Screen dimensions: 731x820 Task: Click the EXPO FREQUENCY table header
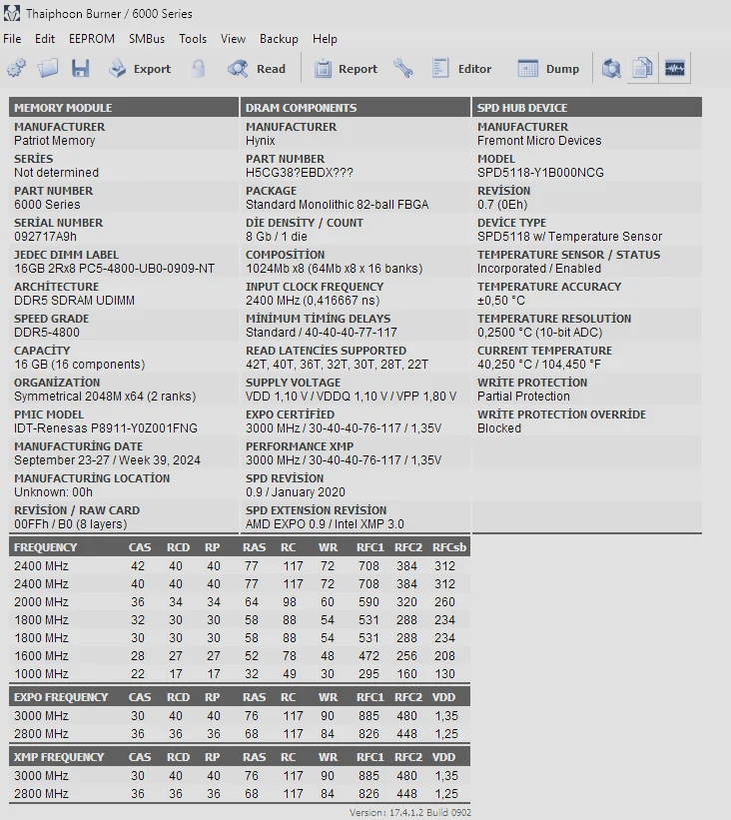coord(61,697)
